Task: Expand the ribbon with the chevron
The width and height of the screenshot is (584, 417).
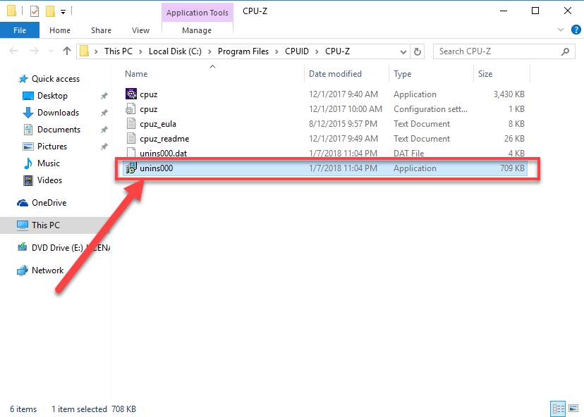Action: click(561, 30)
